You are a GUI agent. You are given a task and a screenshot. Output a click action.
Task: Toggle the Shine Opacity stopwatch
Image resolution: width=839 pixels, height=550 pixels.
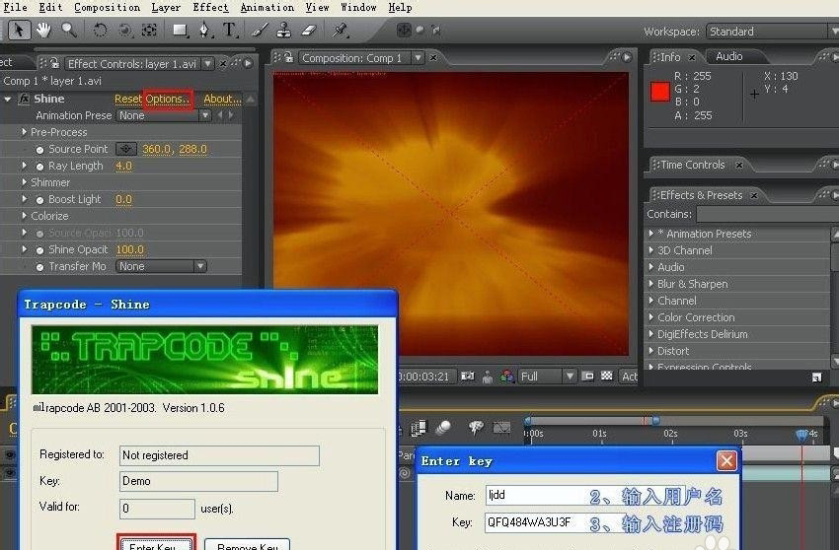39,250
